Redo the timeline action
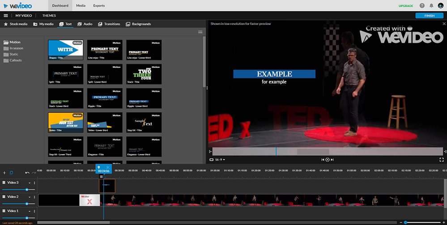The image size is (447, 225). tap(34, 173)
